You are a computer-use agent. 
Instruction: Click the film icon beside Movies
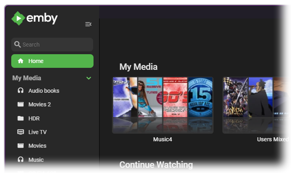(20, 146)
